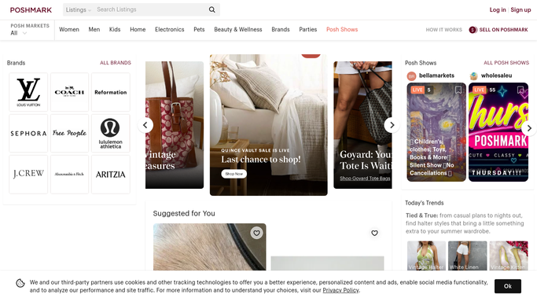Image resolution: width=537 pixels, height=302 pixels.
Task: Open the Free People brand tile
Action: pos(69,133)
